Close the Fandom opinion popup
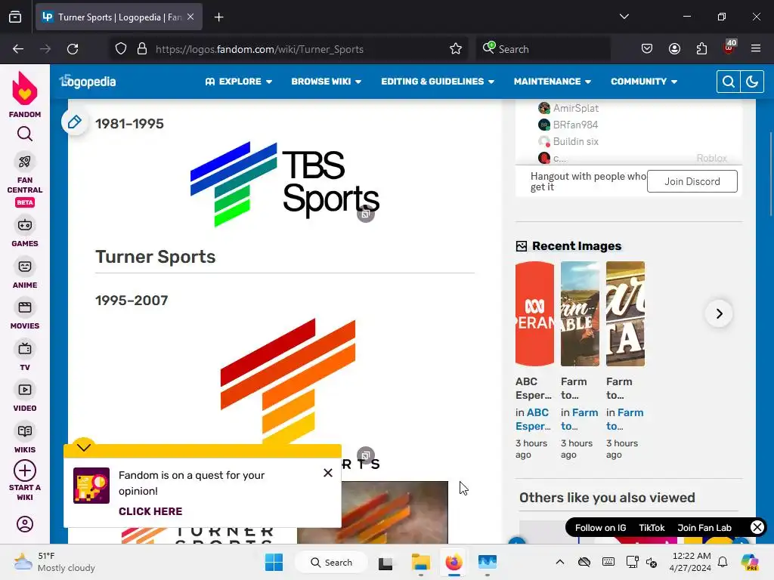This screenshot has height=580, width=774. click(328, 473)
